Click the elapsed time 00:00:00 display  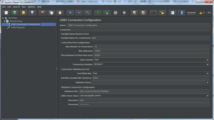[x=191, y=13]
